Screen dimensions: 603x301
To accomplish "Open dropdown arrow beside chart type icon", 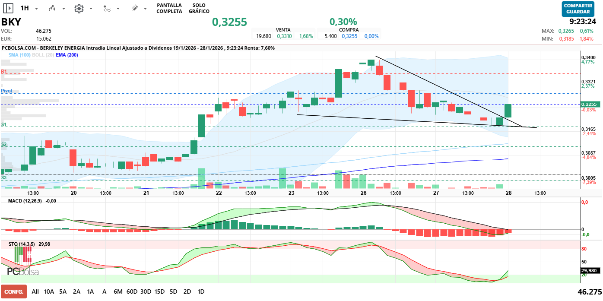I will click(63, 9).
